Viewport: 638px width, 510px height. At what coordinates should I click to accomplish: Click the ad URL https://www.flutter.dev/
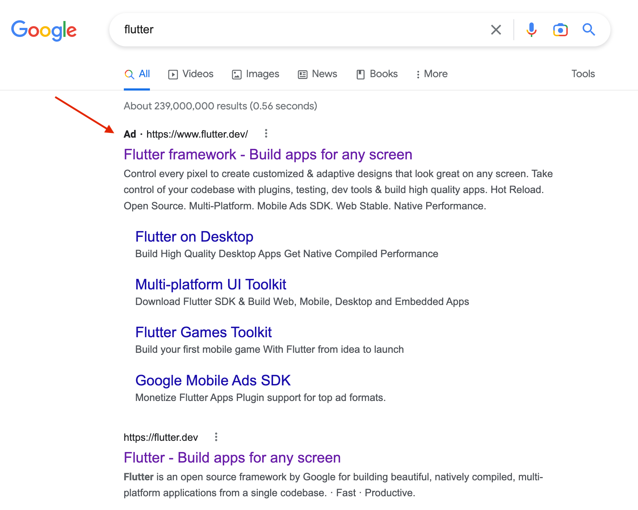point(197,134)
